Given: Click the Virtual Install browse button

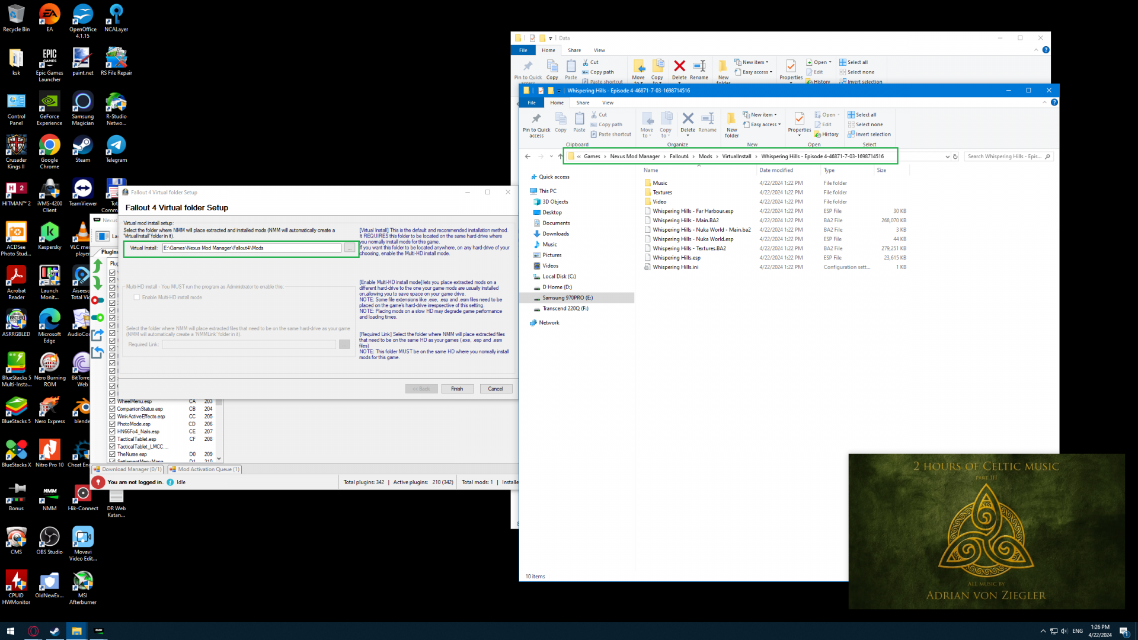Looking at the screenshot, I should pos(350,248).
